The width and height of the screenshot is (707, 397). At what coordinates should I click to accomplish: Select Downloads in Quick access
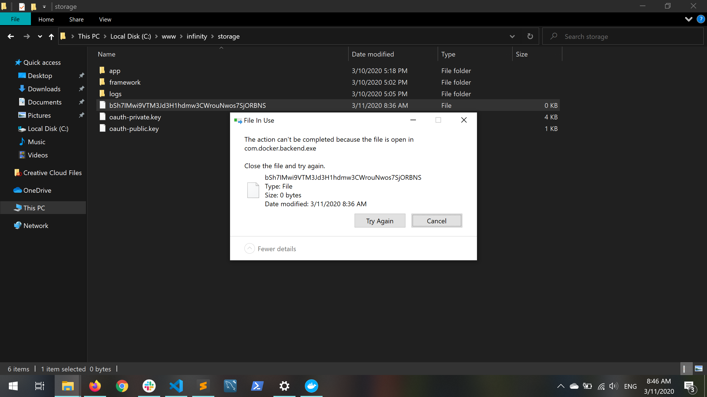pyautogui.click(x=44, y=89)
